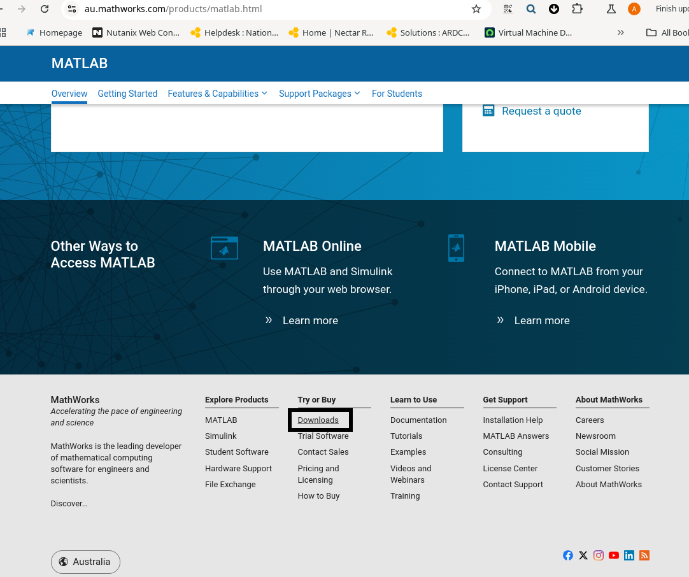Open the Solutions : ARDC bookmark

click(x=428, y=32)
